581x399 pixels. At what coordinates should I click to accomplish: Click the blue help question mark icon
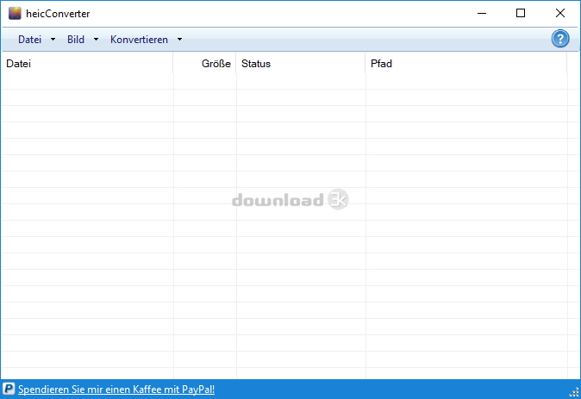[x=560, y=40]
